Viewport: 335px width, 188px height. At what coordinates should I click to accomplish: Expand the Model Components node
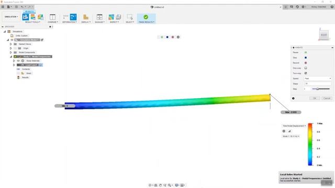10,52
